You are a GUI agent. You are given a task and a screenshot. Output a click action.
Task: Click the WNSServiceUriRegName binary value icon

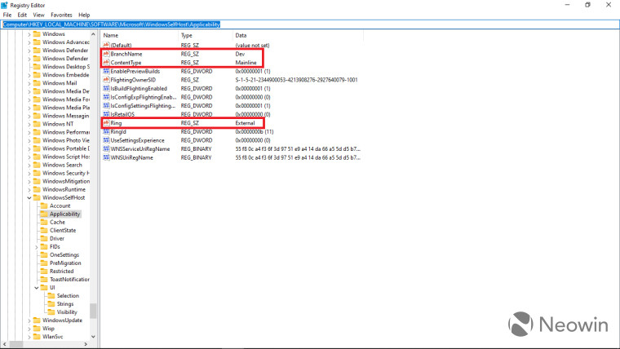pyautogui.click(x=106, y=148)
